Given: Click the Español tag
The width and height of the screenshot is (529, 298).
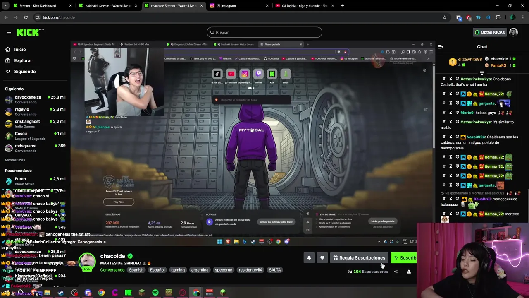Looking at the screenshot, I should tap(157, 270).
